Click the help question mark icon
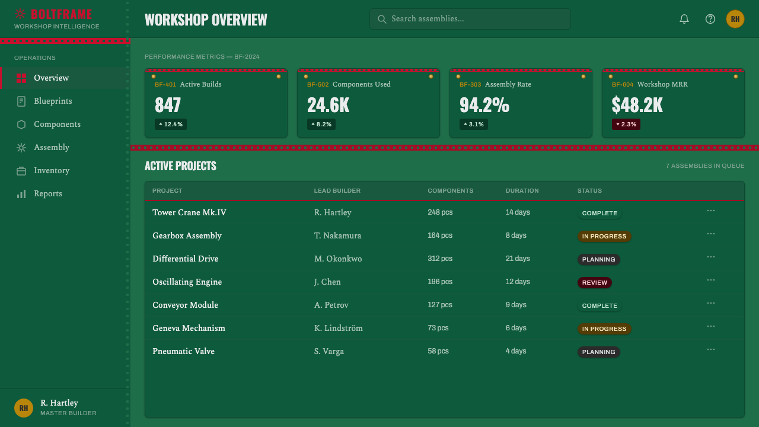This screenshot has width=759, height=427. [710, 19]
